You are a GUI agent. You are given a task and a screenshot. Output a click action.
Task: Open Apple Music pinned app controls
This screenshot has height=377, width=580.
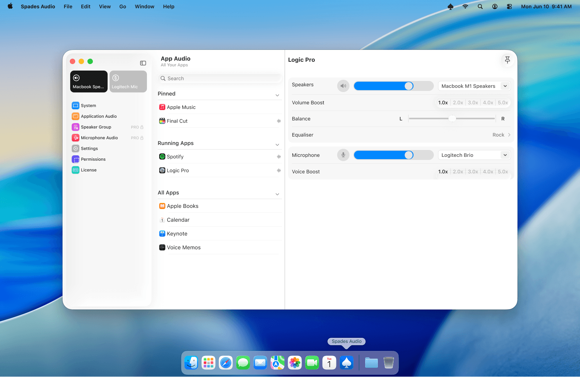click(x=181, y=107)
